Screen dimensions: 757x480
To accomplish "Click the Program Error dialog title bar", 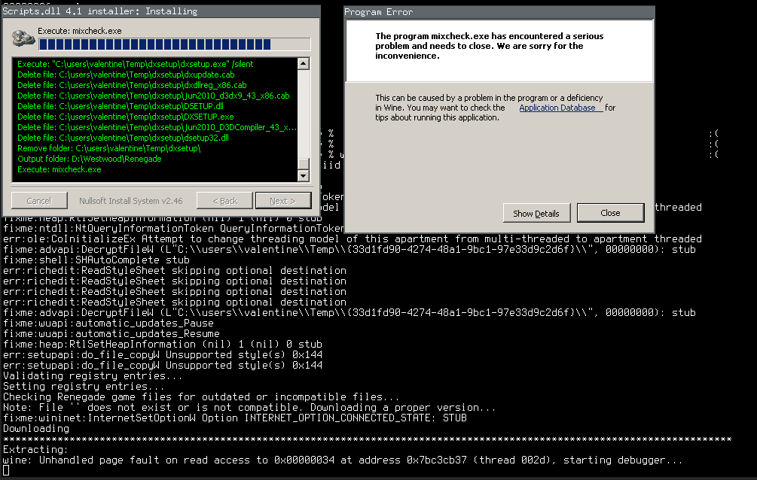I will click(x=498, y=12).
